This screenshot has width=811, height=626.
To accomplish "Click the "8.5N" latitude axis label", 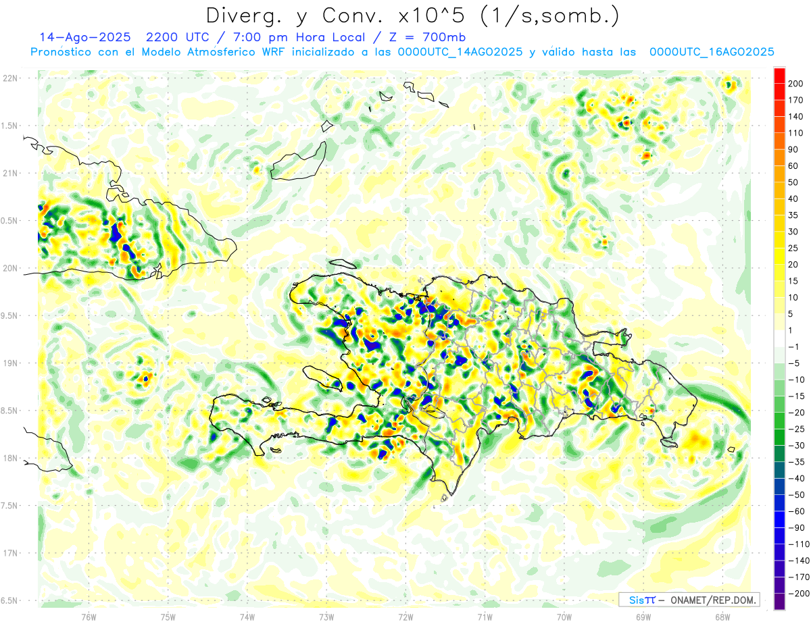I will coord(9,411).
